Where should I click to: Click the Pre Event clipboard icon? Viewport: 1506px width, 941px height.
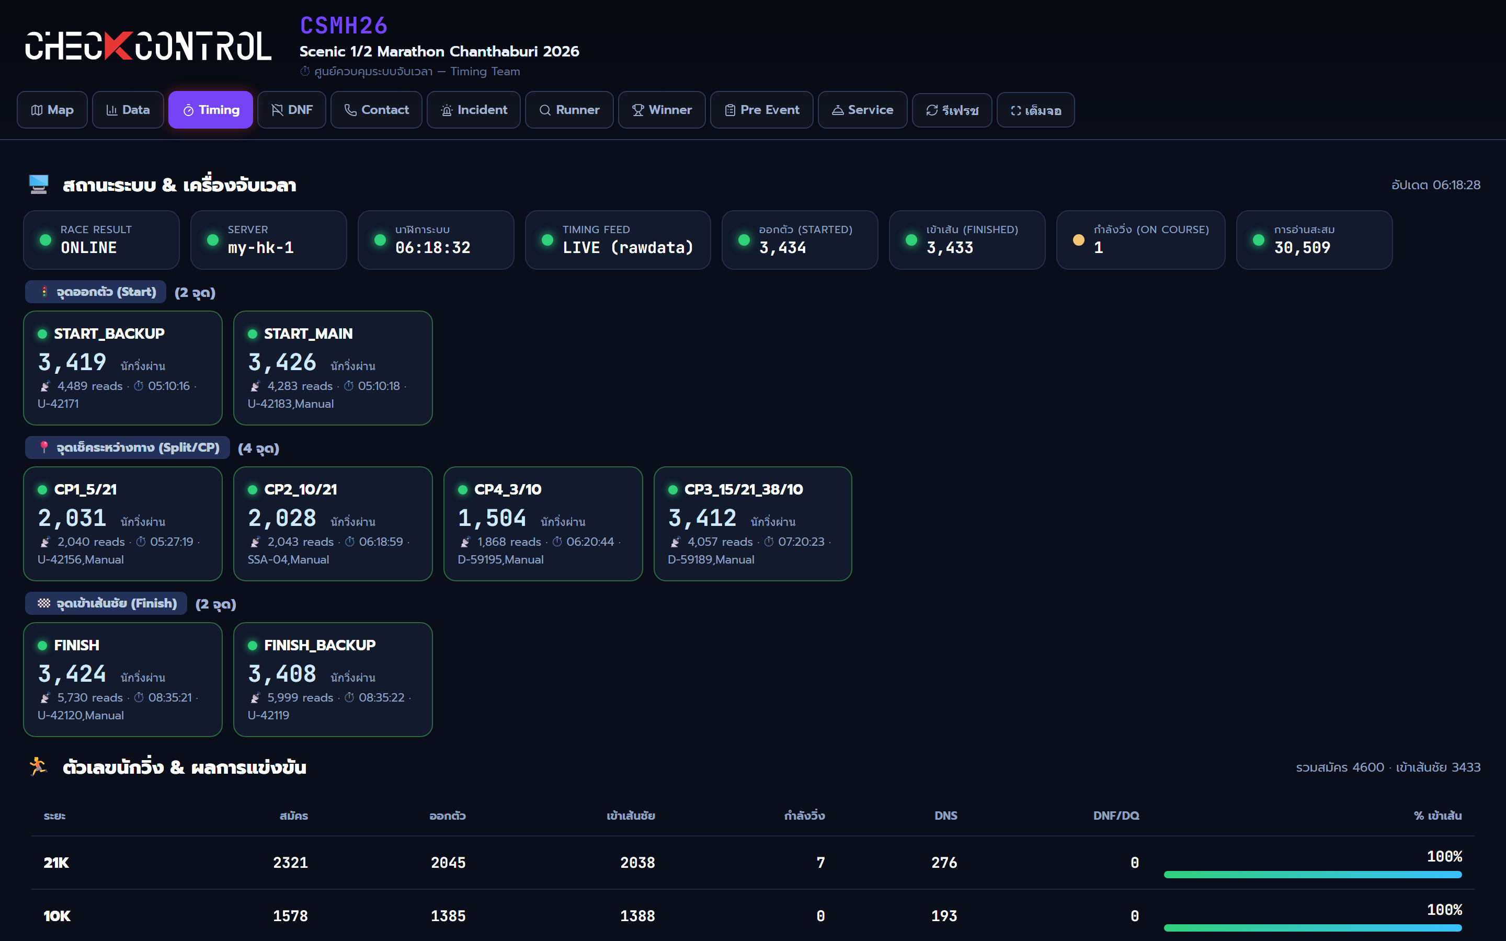730,110
